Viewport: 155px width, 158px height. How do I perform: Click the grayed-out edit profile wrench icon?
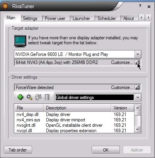coord(38,97)
